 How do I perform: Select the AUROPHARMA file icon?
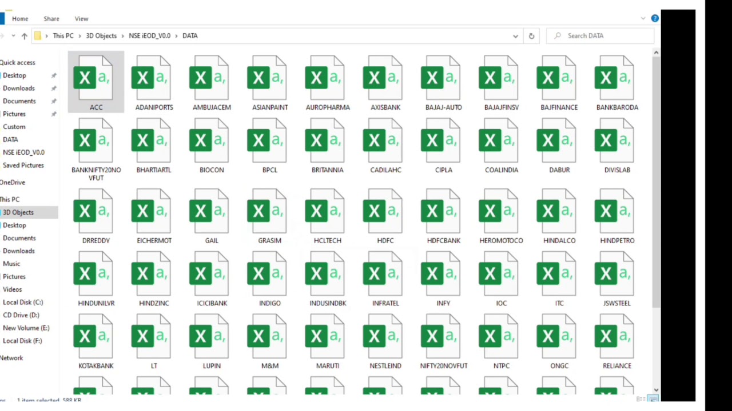tap(324, 77)
